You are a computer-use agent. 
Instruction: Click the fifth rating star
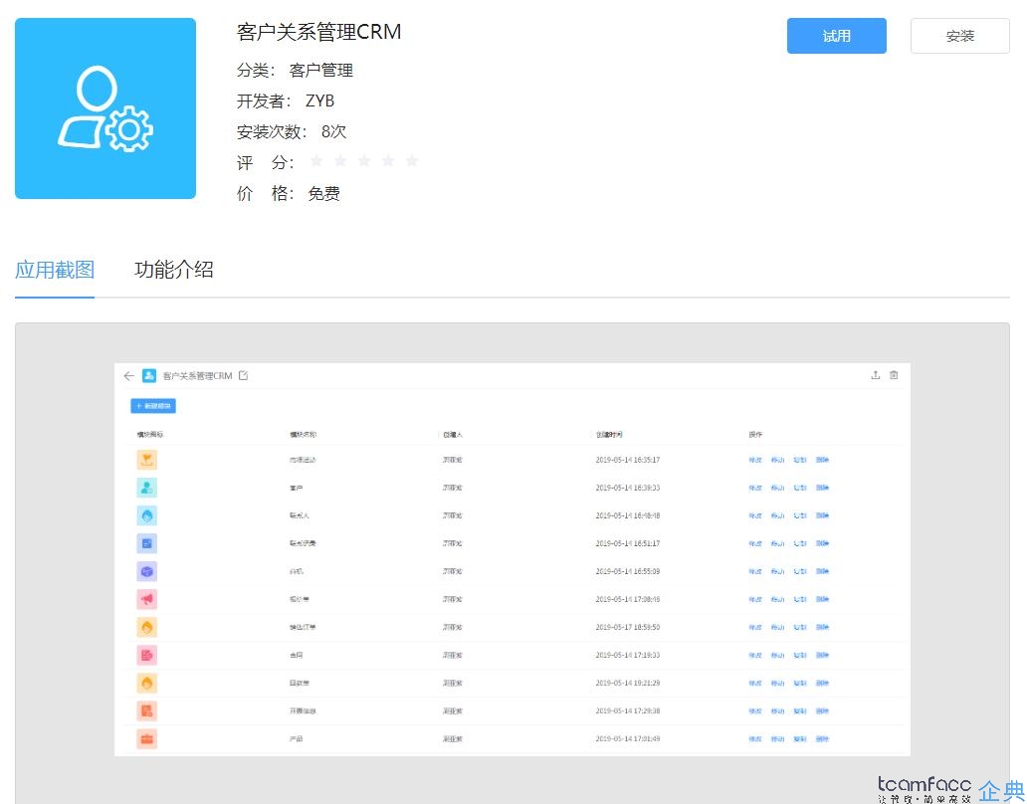coord(412,161)
